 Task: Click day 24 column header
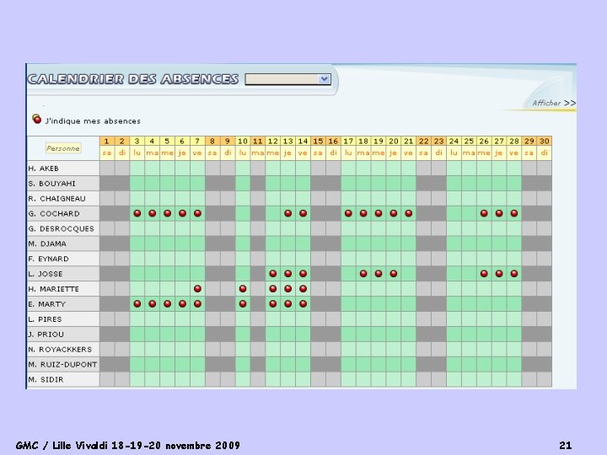click(454, 142)
